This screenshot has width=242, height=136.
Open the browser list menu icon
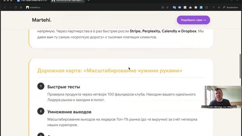(x=213, y=8)
